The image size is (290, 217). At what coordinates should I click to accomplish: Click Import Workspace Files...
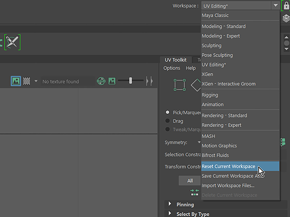[240, 186]
